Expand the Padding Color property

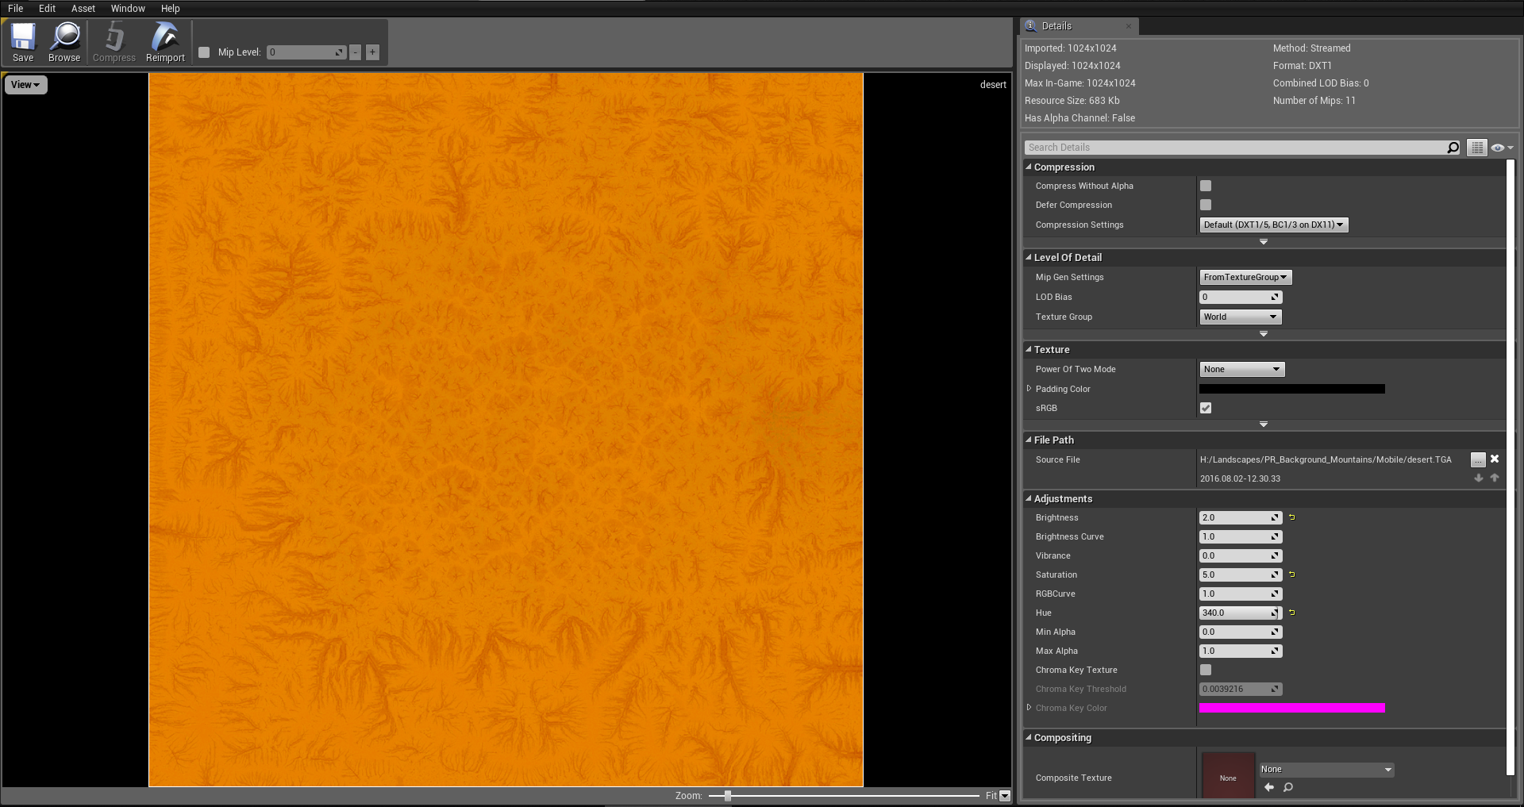click(1029, 389)
